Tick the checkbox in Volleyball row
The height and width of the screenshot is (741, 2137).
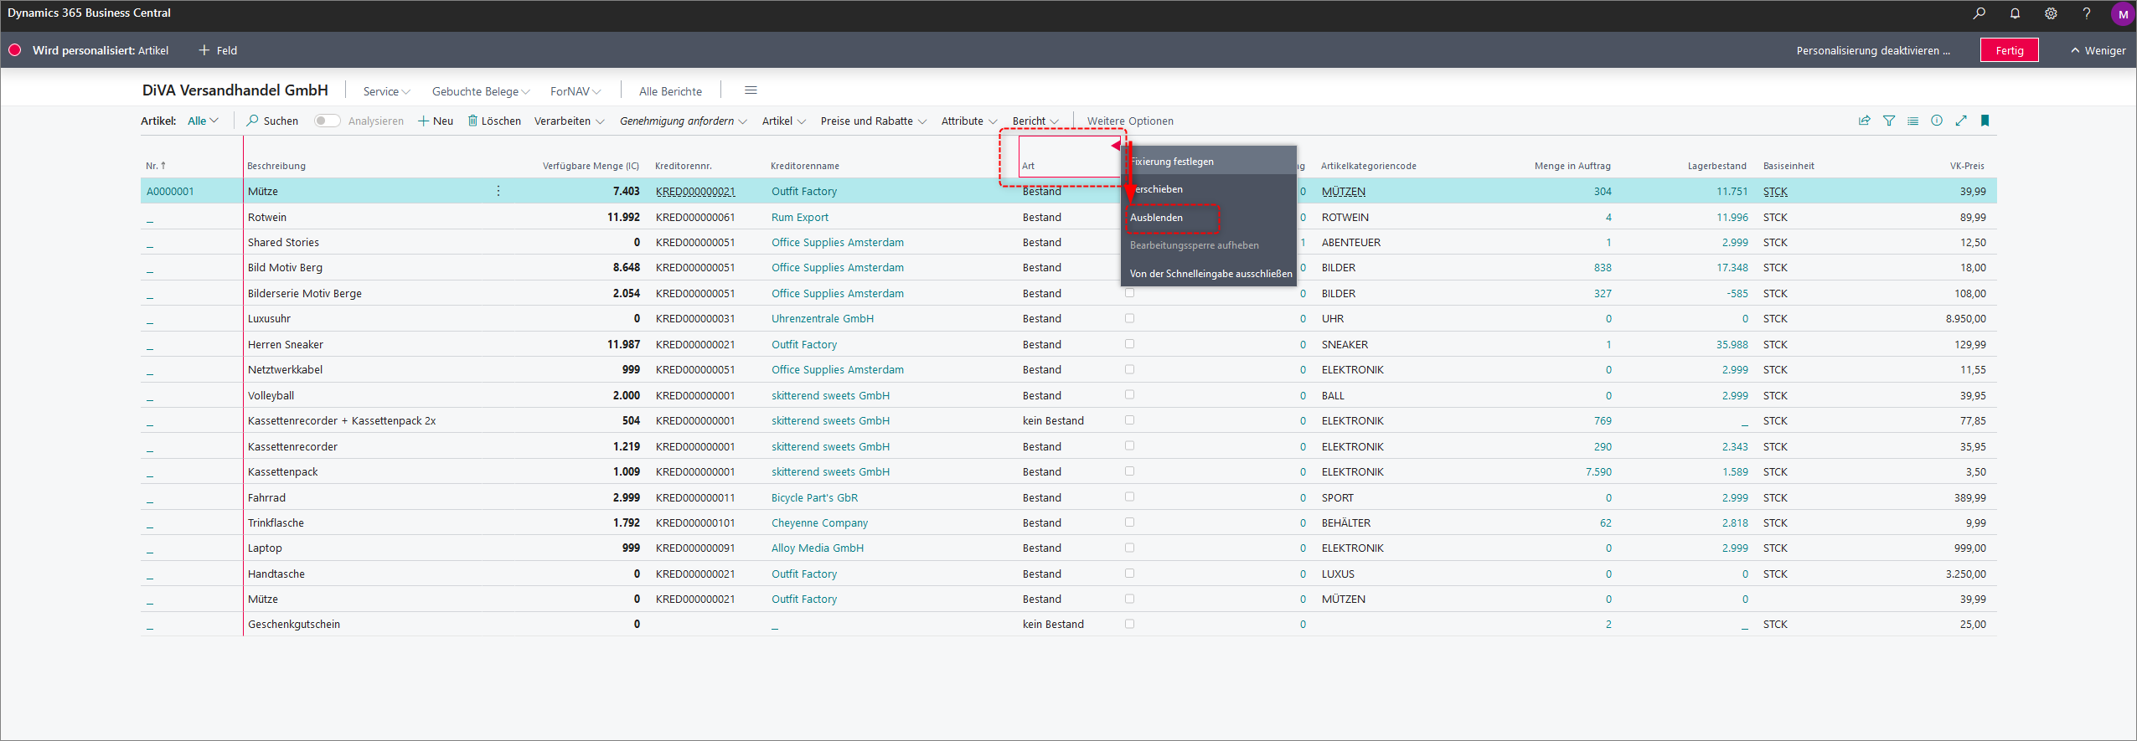(x=1129, y=394)
